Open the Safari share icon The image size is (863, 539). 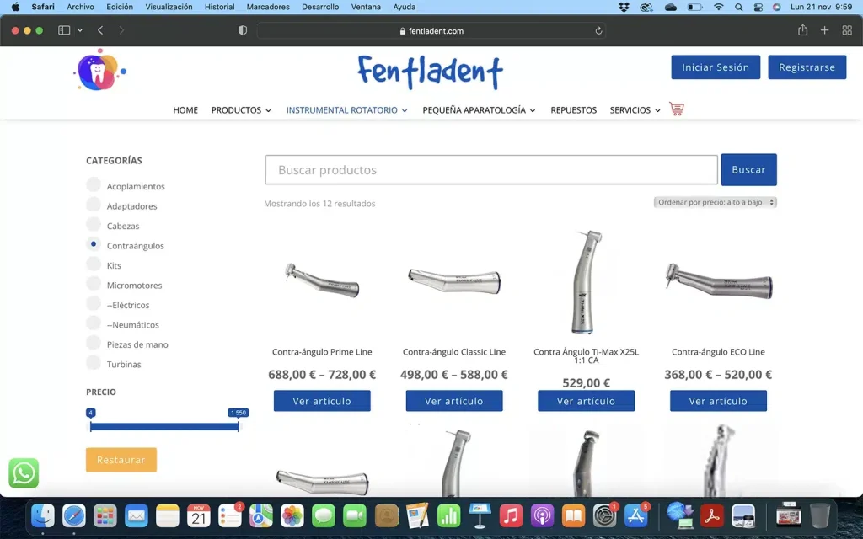point(802,29)
